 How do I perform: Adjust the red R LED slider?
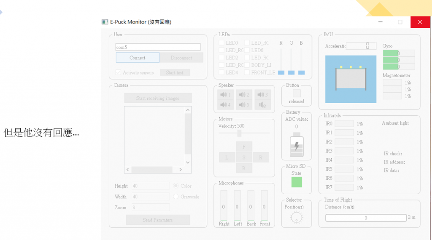(x=281, y=72)
